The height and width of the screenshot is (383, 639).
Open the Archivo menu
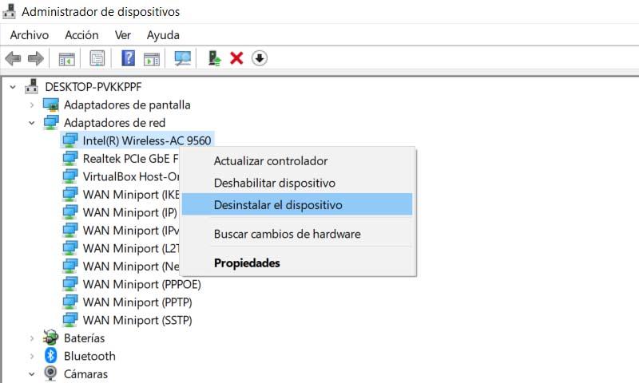click(x=30, y=35)
